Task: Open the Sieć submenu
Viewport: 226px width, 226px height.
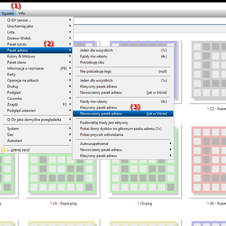Action: (37, 135)
